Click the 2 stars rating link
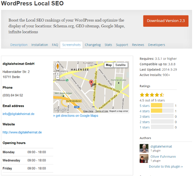The width and height of the screenshot is (193, 176). coord(145,122)
